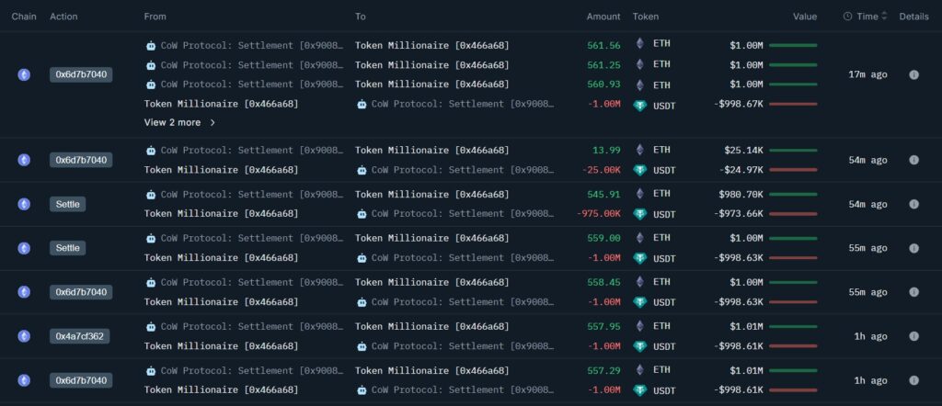Click the From column header
The width and height of the screenshot is (942, 406).
click(x=155, y=17)
